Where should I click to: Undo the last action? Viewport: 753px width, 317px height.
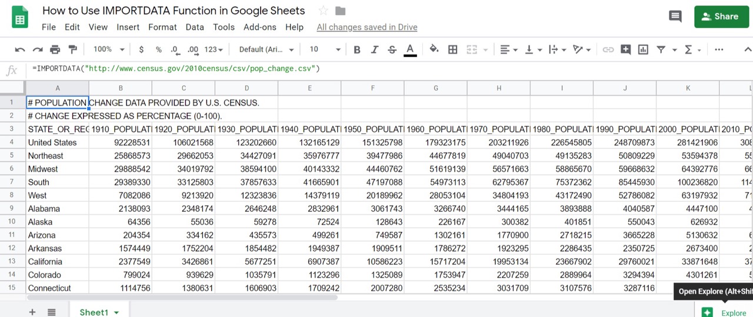coord(20,50)
